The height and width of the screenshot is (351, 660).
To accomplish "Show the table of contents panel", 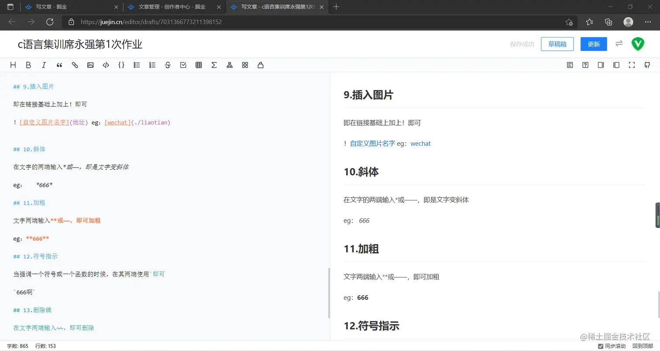I will point(570,65).
